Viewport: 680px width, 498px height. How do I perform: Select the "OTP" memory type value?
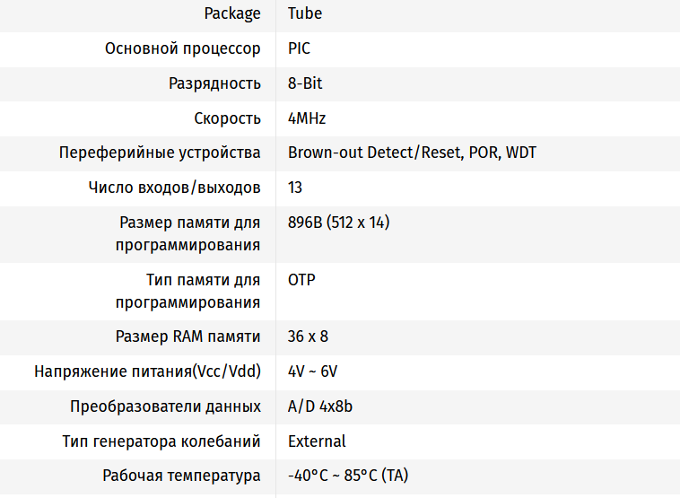tap(301, 280)
